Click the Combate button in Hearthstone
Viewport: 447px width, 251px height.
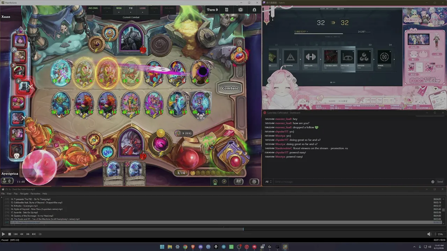click(x=230, y=88)
